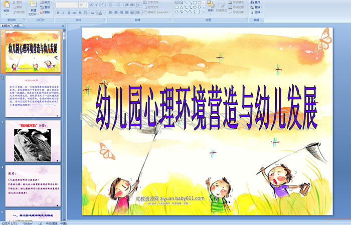Click the Numbering list icon

point(119,5)
